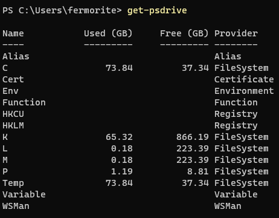Click Registry provider in HKCU row
This screenshot has width=279, height=218.
point(236,114)
